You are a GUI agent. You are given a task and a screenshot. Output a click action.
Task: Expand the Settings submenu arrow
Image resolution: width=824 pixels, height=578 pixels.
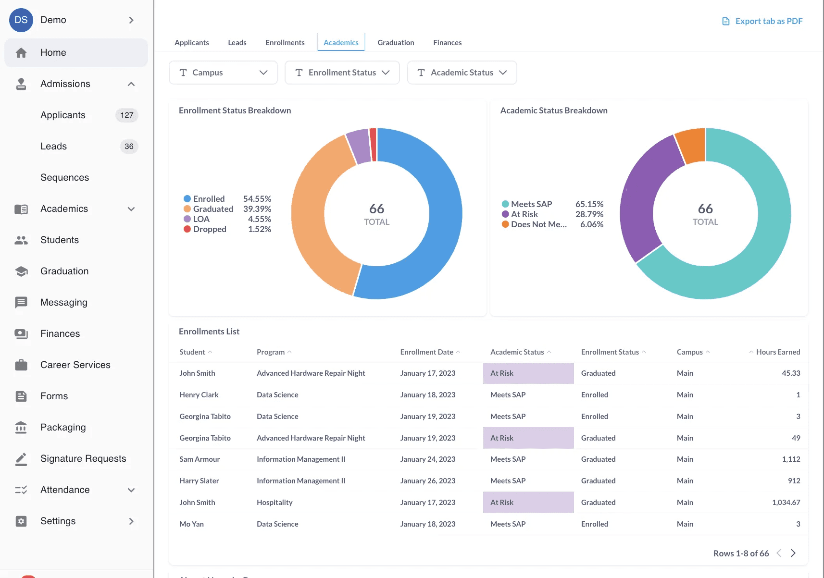(131, 521)
